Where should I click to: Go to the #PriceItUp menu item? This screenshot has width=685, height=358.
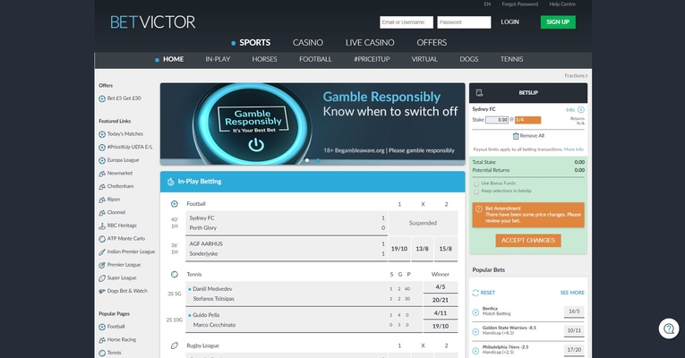[372, 59]
